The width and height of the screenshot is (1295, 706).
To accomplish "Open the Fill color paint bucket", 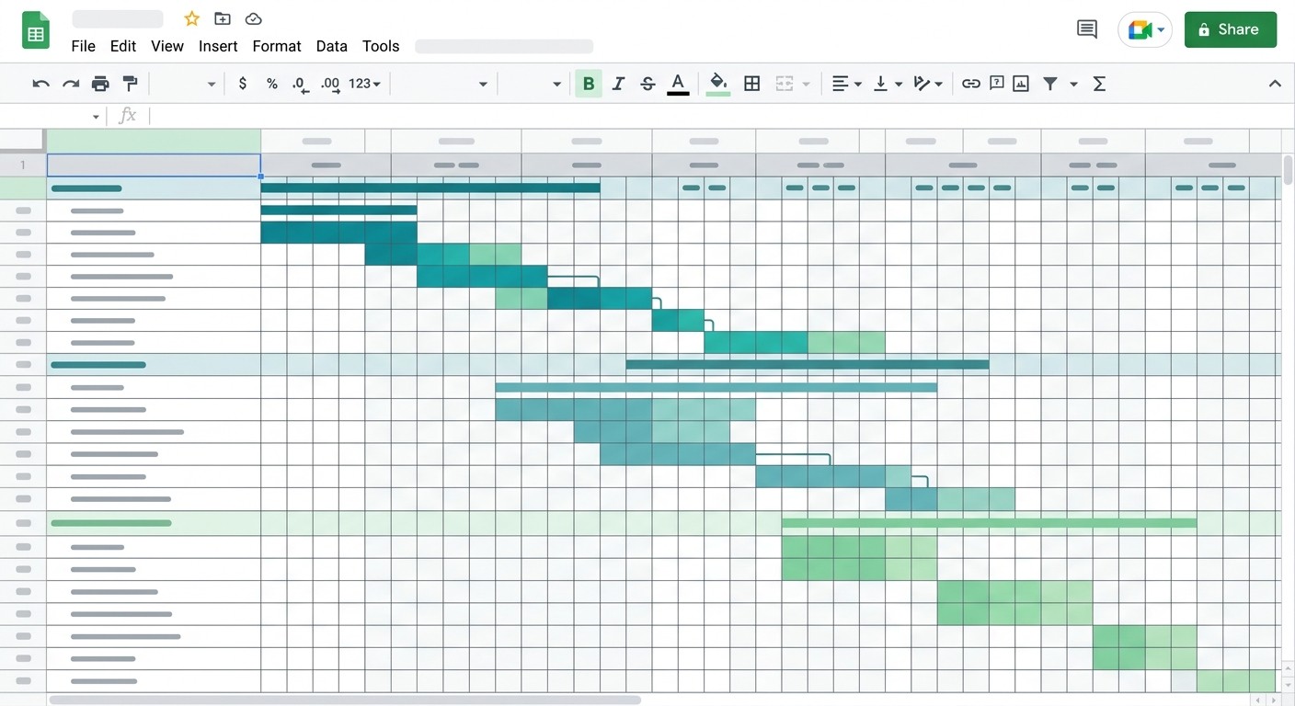I will (718, 84).
